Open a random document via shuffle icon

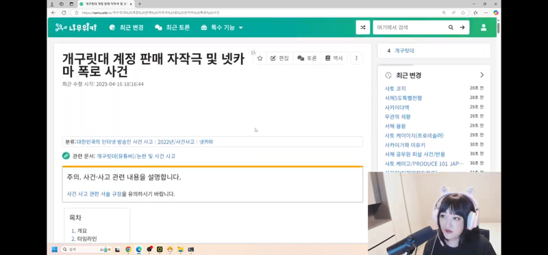(363, 27)
